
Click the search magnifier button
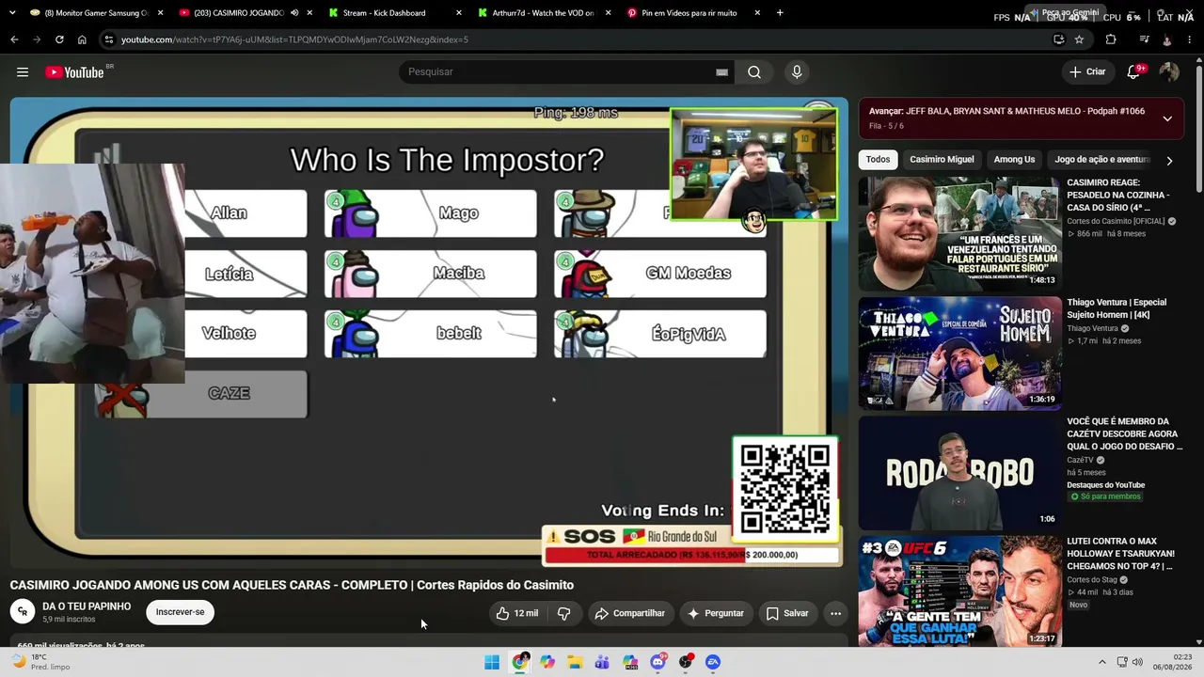point(754,72)
